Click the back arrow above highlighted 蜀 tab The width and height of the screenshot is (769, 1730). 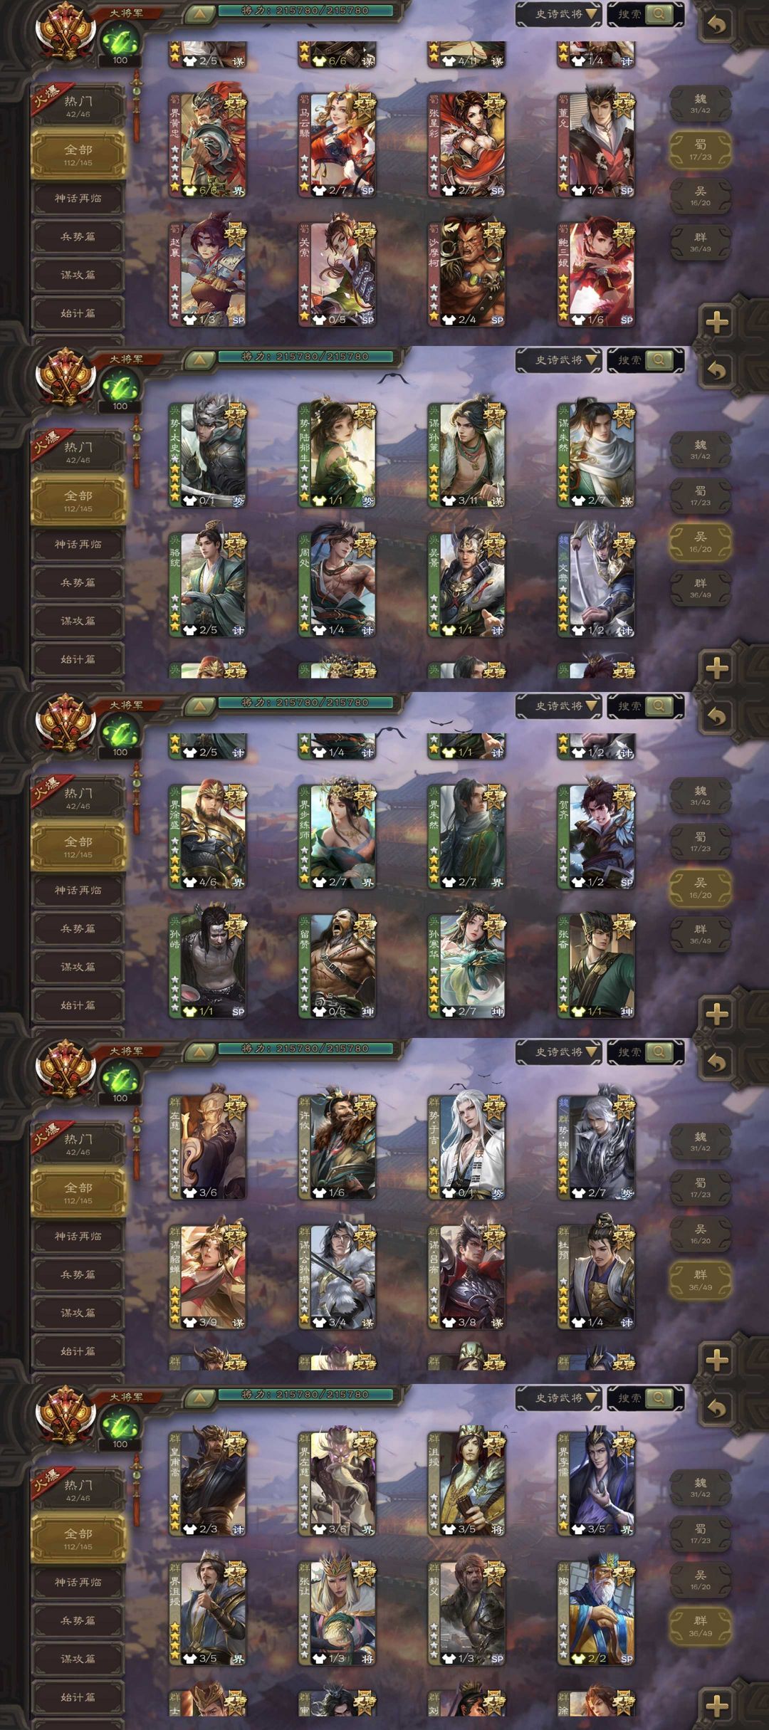pyautogui.click(x=717, y=24)
